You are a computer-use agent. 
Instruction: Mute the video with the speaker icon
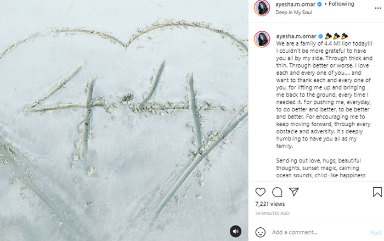pos(235,231)
